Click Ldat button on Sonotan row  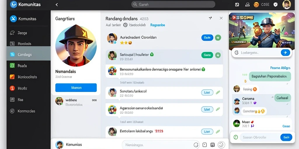pos(207,93)
